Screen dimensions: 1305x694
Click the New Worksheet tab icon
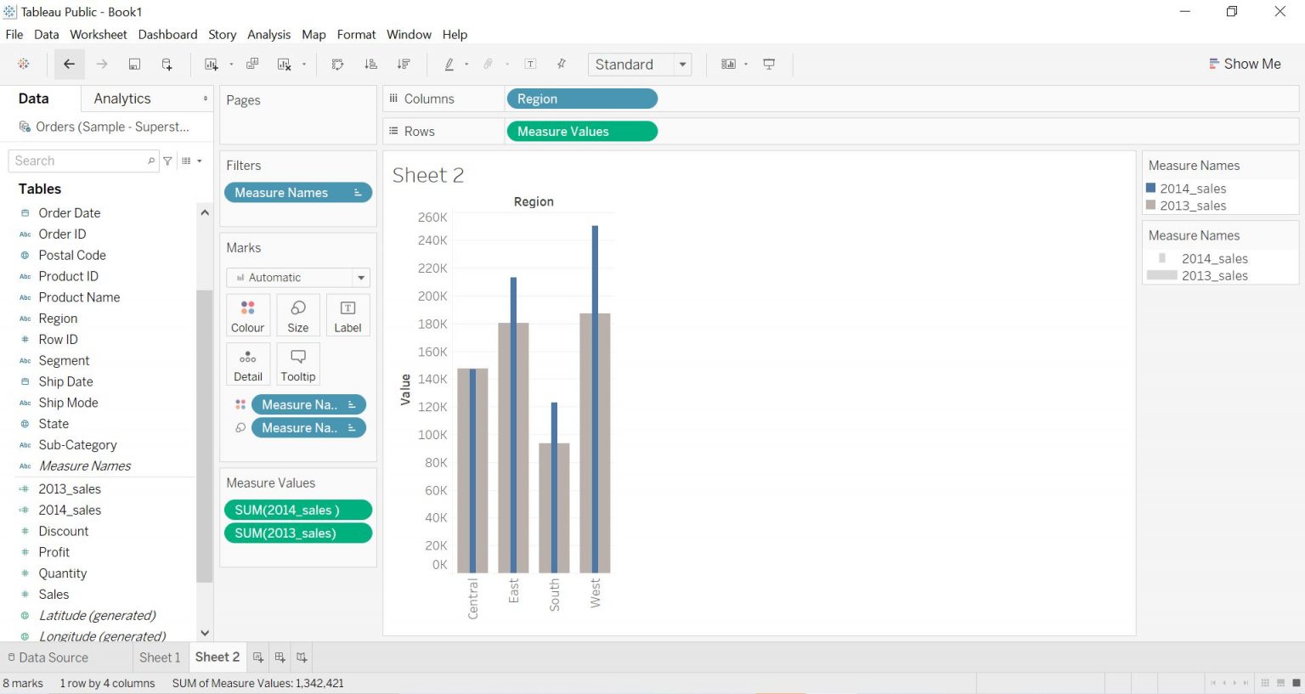pyautogui.click(x=258, y=657)
